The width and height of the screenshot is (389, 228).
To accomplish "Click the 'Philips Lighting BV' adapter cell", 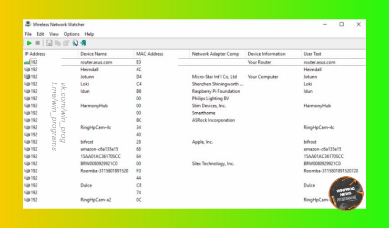I will [210, 99].
